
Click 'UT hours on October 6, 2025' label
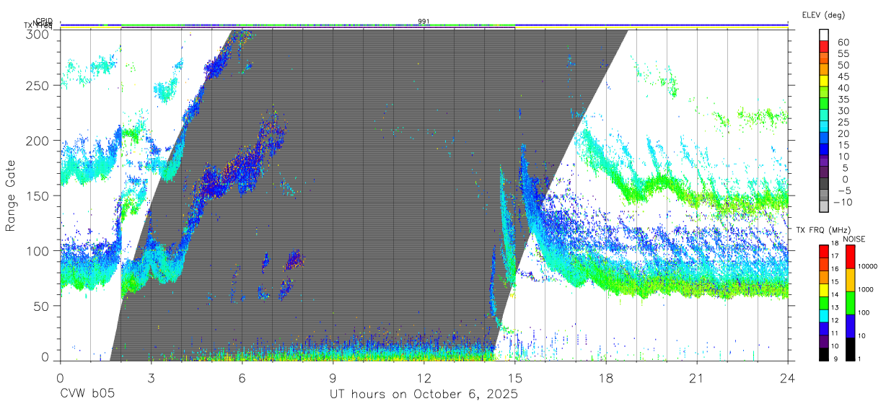(424, 395)
